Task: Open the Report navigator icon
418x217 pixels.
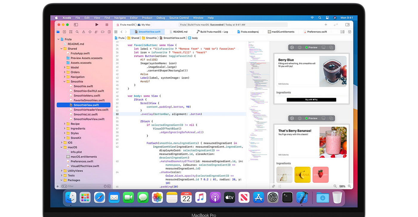Action: [x=109, y=32]
